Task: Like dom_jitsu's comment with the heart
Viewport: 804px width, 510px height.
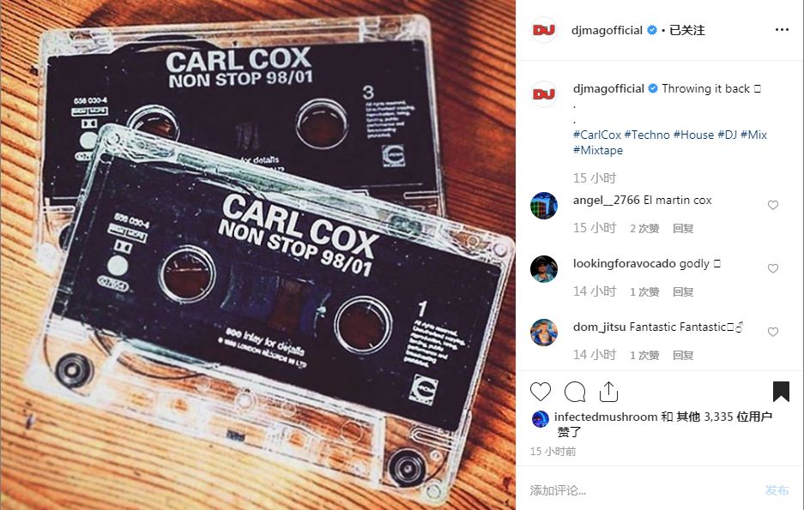Action: coord(773,332)
